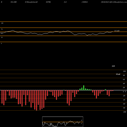The image size is (127, 127).
Task: Select the stock code 539361 in header
Action: (x=85, y=2)
